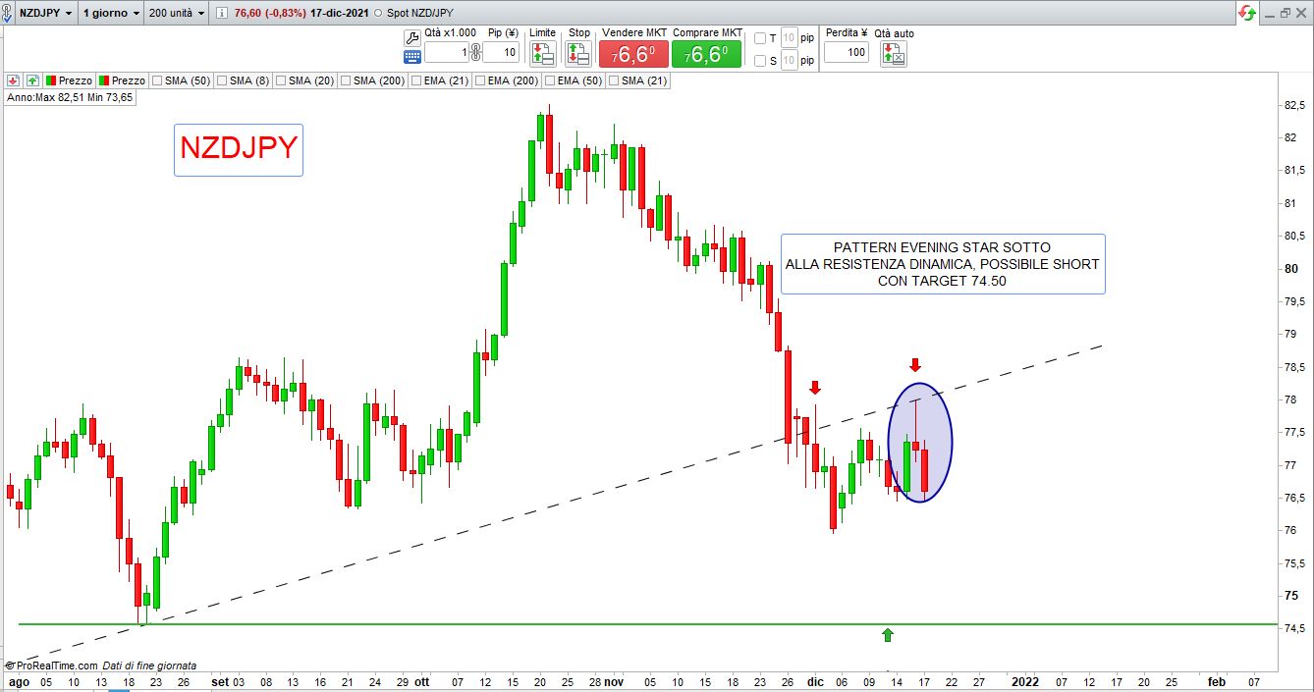Click the Qtà auto calculator icon
Viewport: 1314px width, 692px height.
tap(894, 54)
